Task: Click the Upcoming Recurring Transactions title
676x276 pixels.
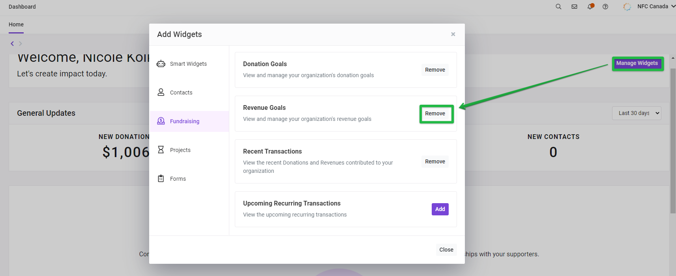Action: 292,203
